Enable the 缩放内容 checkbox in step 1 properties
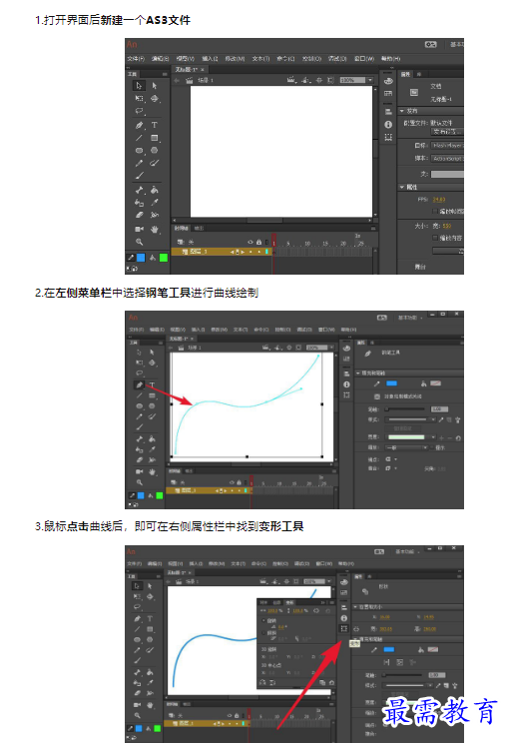Image resolution: width=506 pixels, height=743 pixels. [435, 238]
